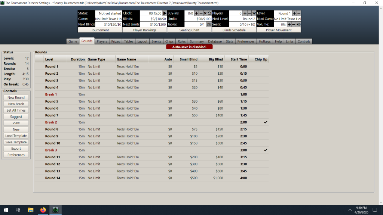This screenshot has width=383, height=215.
Task: Click the Suggest button
Action: tap(16, 116)
